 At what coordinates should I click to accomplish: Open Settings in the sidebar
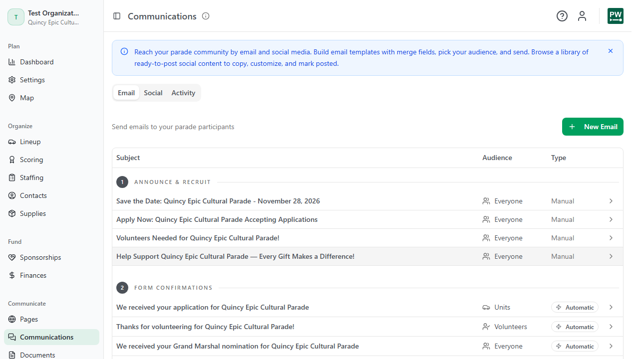(51, 80)
